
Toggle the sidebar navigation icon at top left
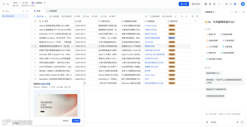4,4
